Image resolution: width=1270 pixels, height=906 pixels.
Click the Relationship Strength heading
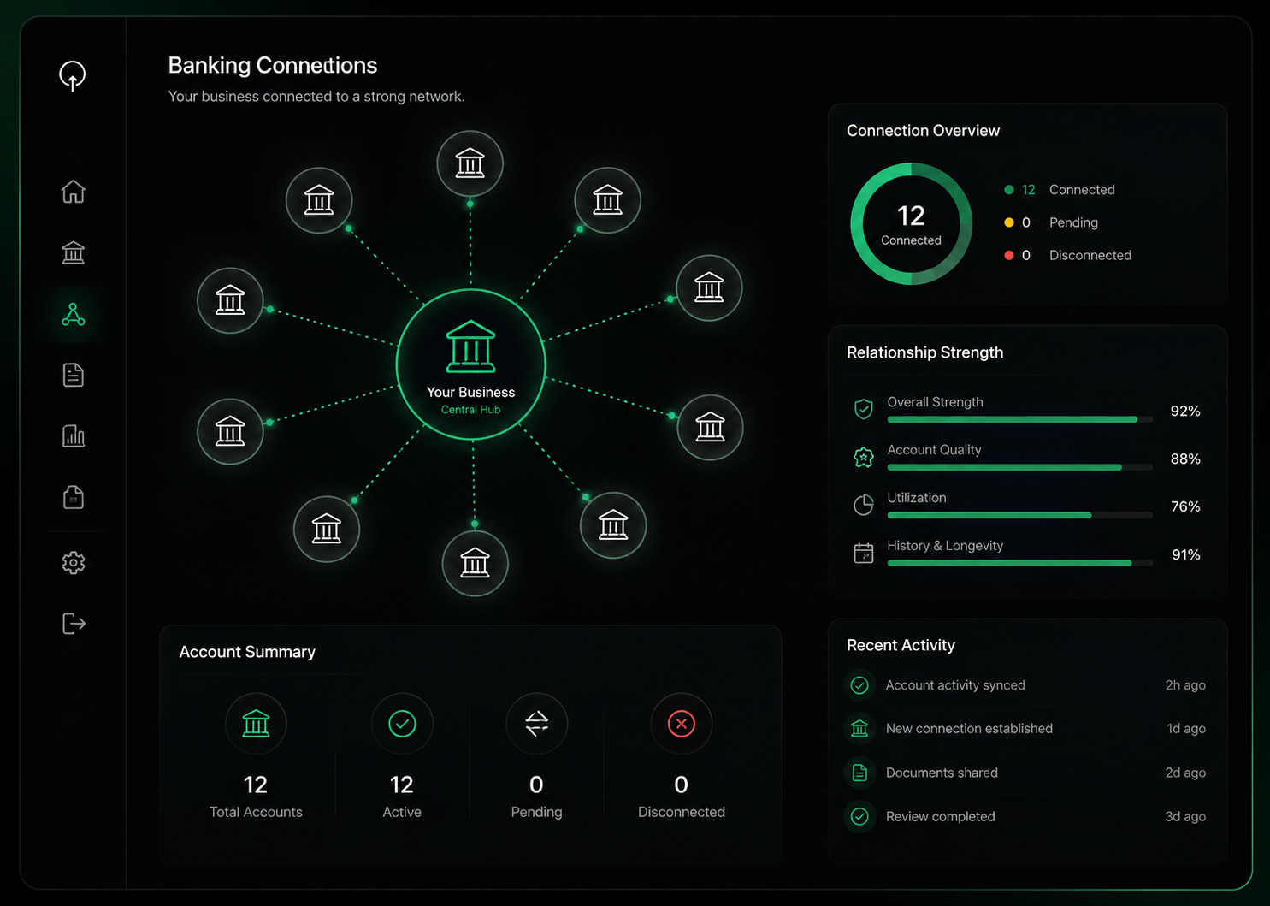coord(924,352)
